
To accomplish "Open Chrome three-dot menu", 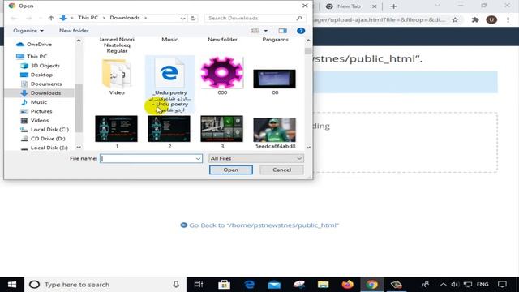I will coord(508,19).
